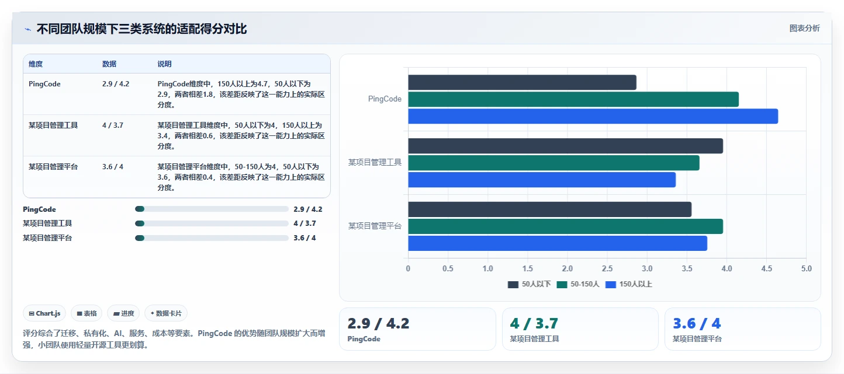Select the 进度 tag chip
Viewport: 844px width, 374px height.
[x=123, y=313]
